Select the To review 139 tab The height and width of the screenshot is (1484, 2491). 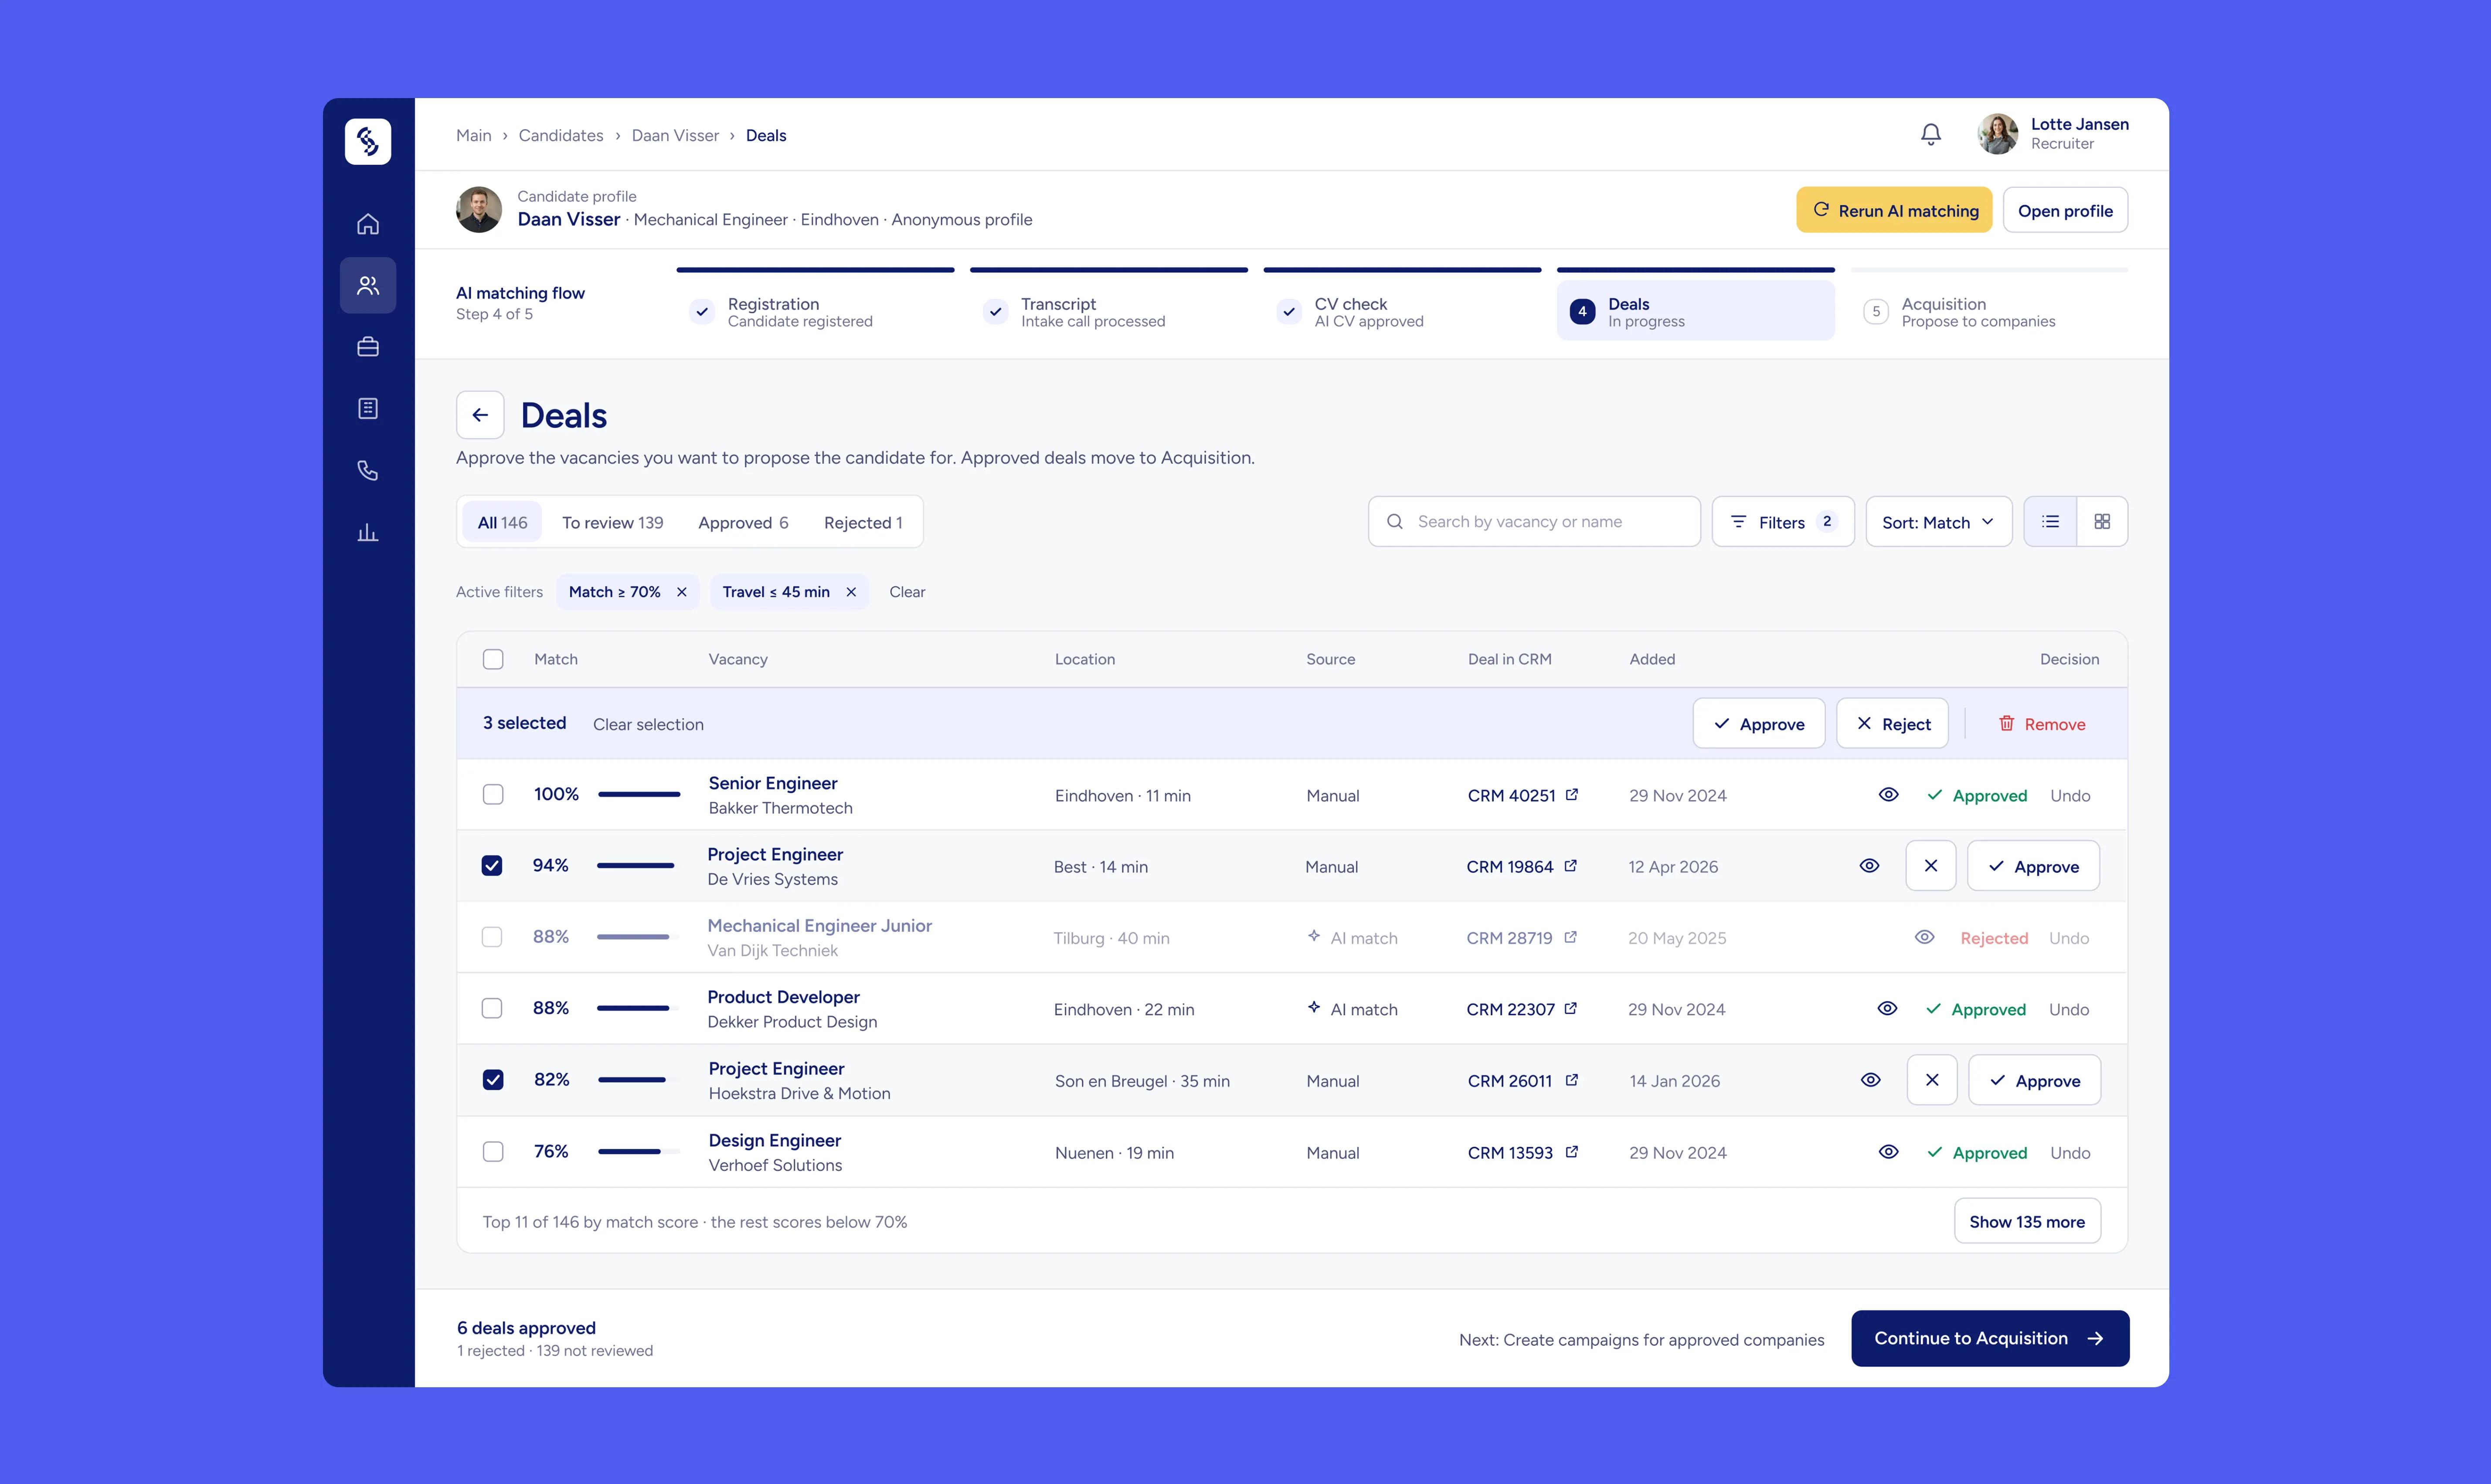point(612,522)
